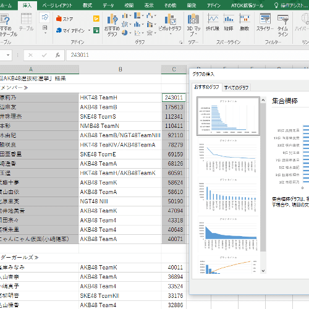Expand the column chart dropdown arrow
The image size is (309, 309).
pyautogui.click(x=130, y=15)
